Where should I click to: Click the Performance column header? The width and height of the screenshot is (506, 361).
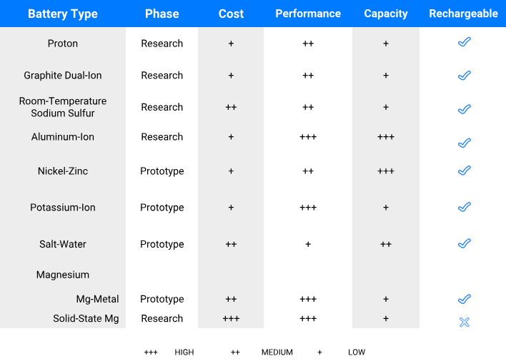point(308,14)
